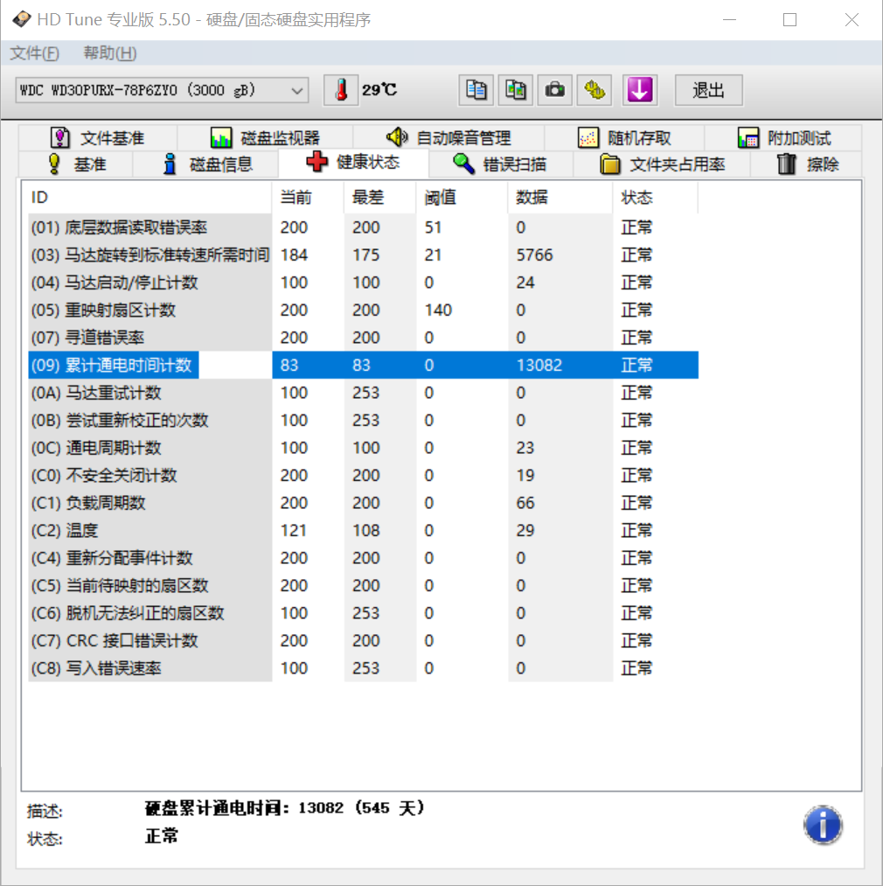Click data value 13082 in the highlighted row
883x886 pixels.
539,365
